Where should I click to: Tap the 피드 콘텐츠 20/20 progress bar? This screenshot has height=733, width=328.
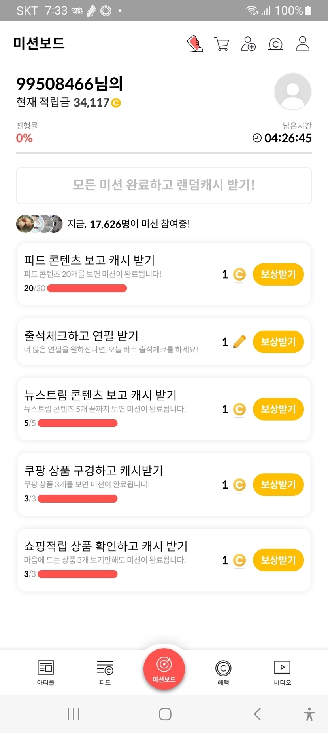click(x=87, y=288)
